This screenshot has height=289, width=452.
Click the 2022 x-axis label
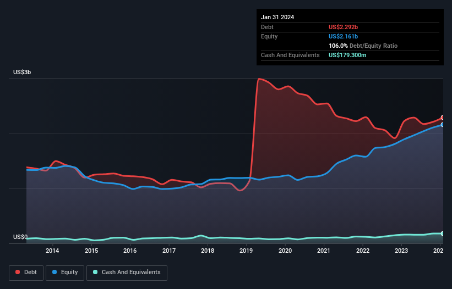pos(363,251)
